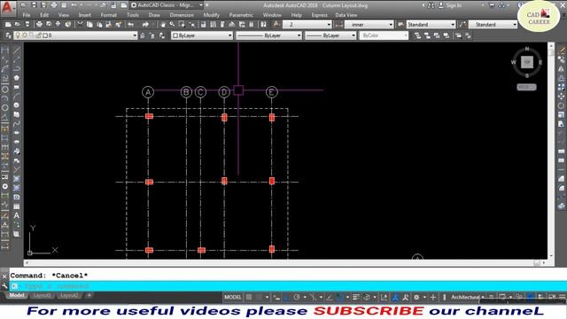Open the Format menu
The height and width of the screenshot is (319, 567).
coord(108,15)
